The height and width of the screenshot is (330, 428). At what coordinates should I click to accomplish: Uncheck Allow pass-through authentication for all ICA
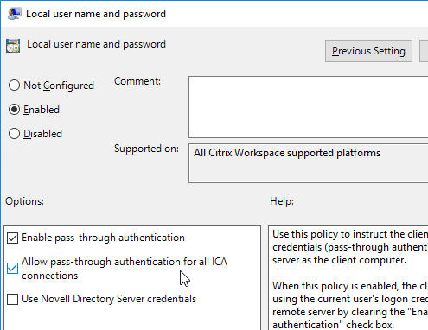pyautogui.click(x=13, y=269)
